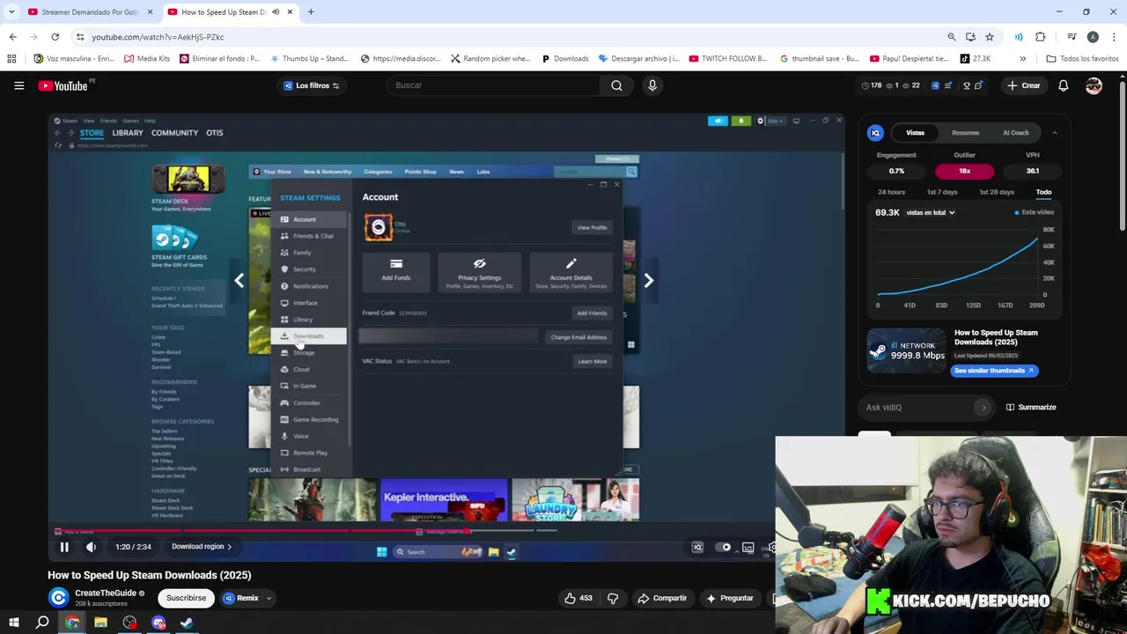This screenshot has height=634, width=1127.
Task: Open a new Chrome tab
Action: [311, 12]
